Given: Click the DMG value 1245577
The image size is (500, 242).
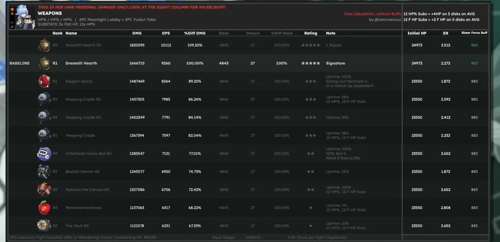Looking at the screenshot, I should click(137, 172).
